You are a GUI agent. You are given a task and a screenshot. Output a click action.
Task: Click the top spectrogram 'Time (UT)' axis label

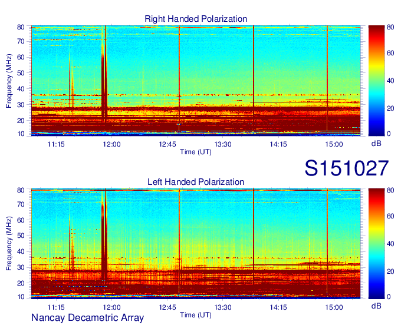[x=196, y=152]
